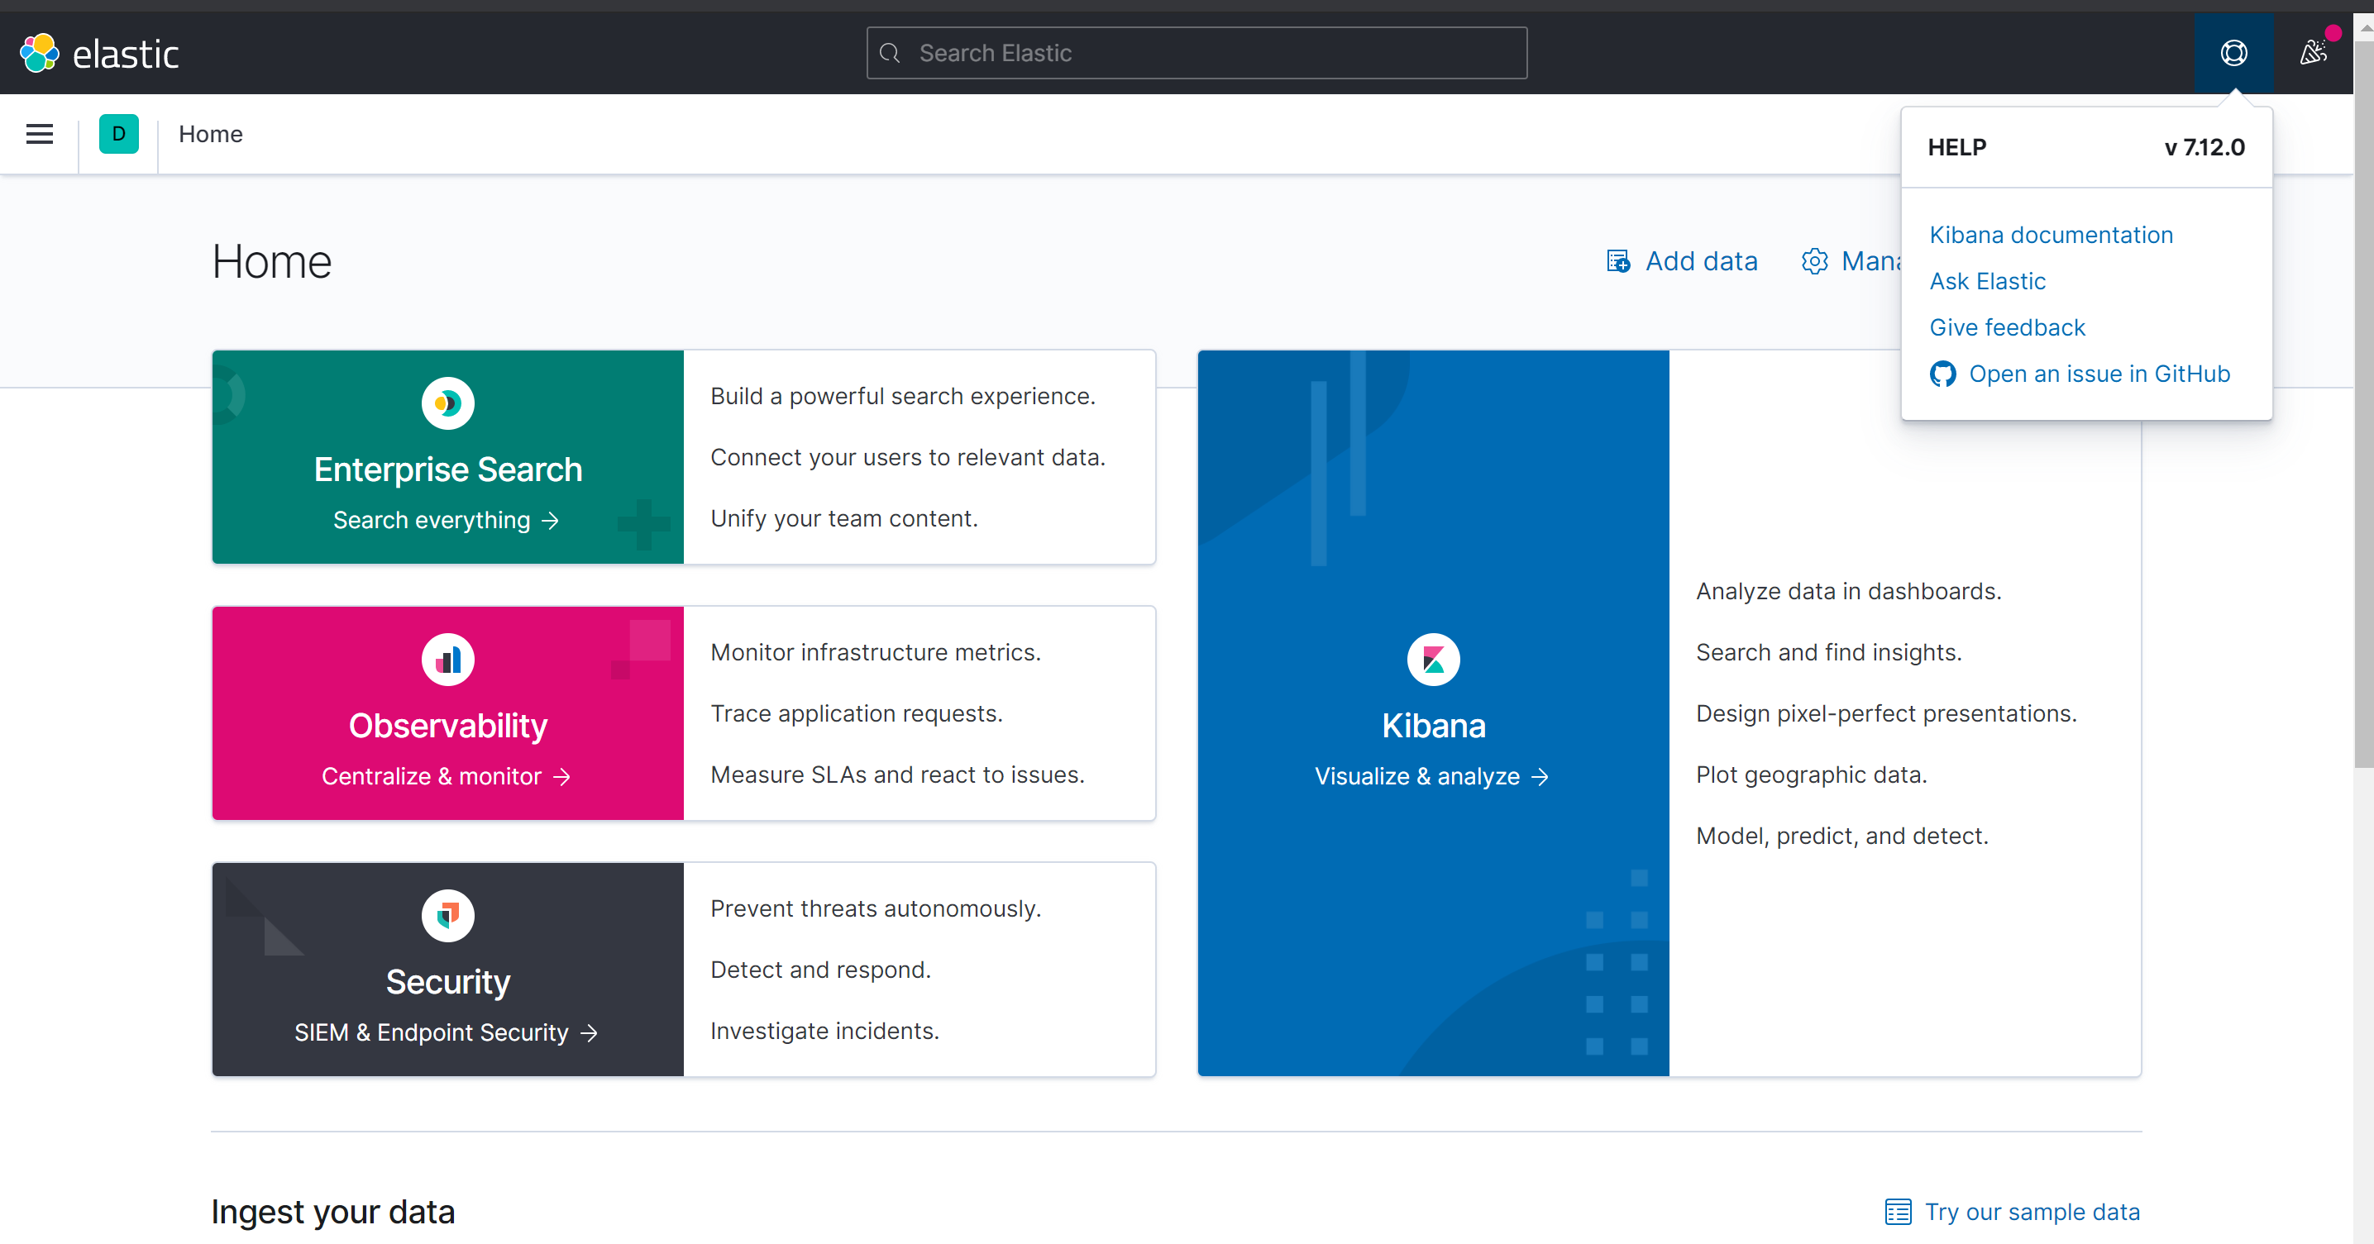Click the Security shield logo icon
The height and width of the screenshot is (1244, 2374).
(448, 916)
